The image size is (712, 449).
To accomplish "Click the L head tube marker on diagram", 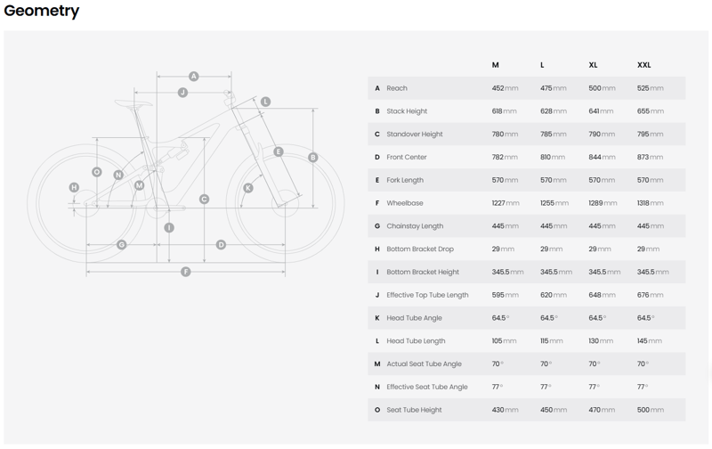I will (265, 102).
